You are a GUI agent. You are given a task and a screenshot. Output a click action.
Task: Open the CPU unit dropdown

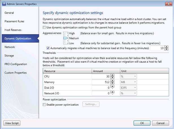(x=129, y=76)
